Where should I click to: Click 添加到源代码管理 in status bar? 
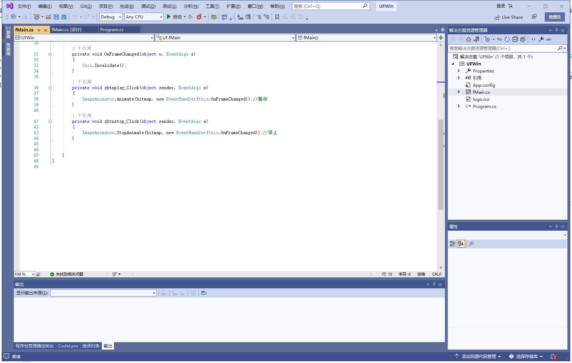pyautogui.click(x=478, y=357)
